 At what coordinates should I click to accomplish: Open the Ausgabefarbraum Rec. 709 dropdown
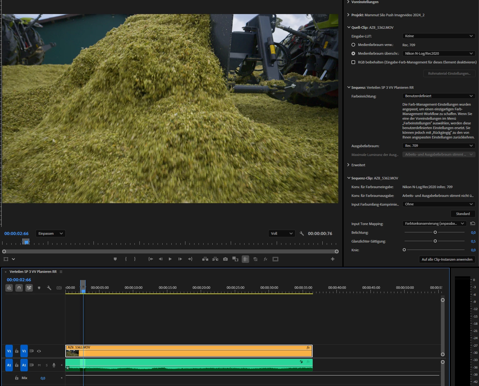point(438,146)
